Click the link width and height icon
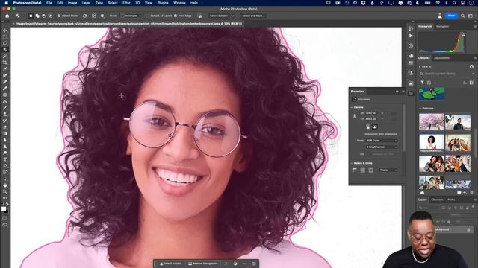The height and width of the screenshot is (268, 478). [354, 116]
